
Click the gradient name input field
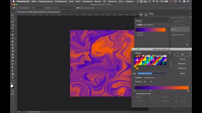[152, 73]
